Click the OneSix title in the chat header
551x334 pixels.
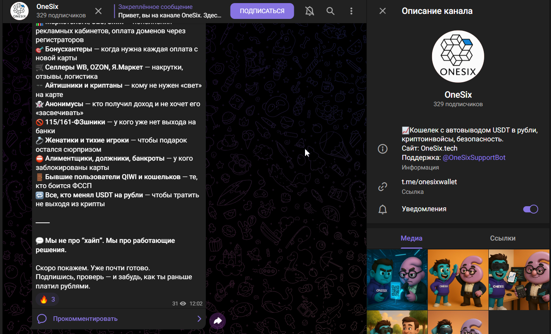(x=47, y=7)
